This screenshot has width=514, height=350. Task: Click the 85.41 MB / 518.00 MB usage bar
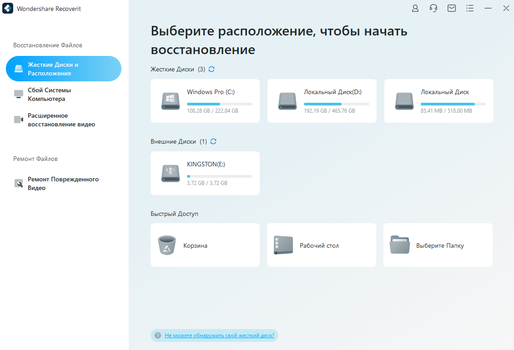tap(454, 104)
